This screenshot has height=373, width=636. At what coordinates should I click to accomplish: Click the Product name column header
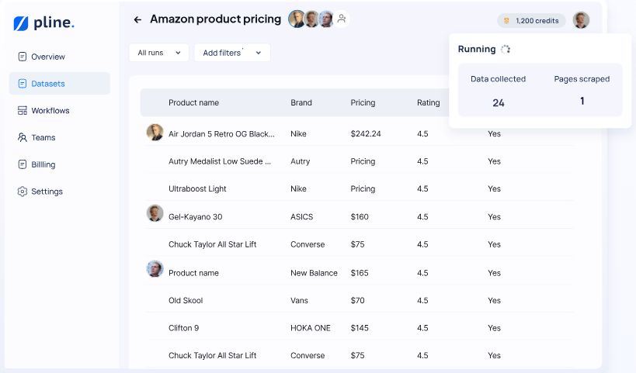tap(193, 102)
